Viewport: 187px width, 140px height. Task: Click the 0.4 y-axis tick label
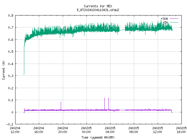tap(11, 64)
